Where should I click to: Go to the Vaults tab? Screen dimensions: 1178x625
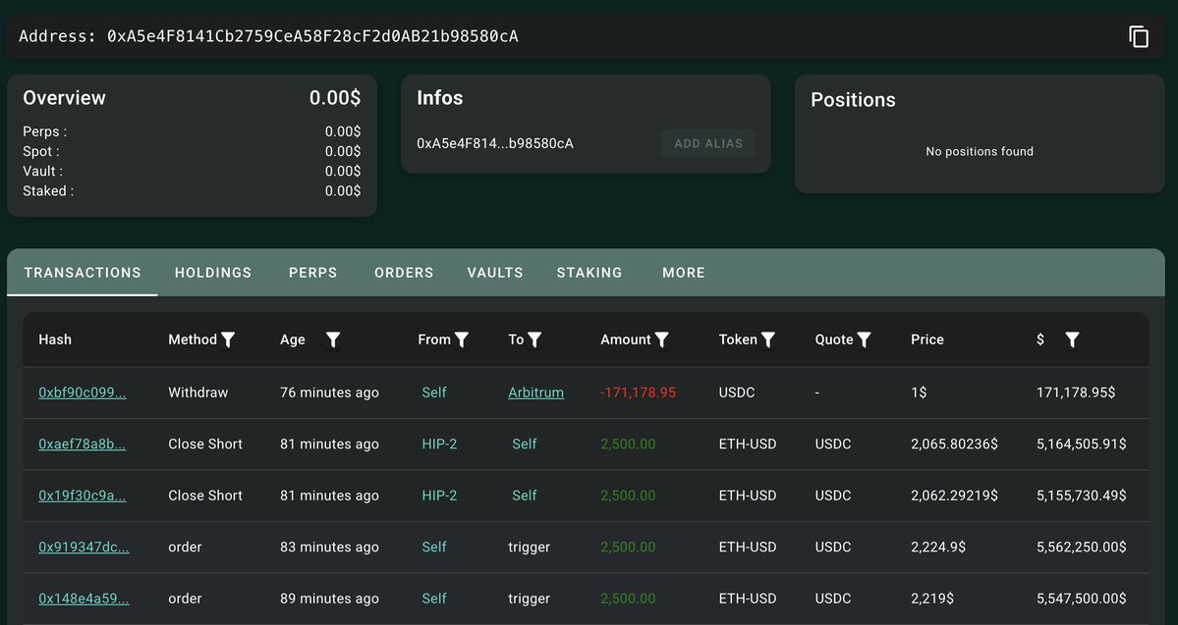(495, 273)
